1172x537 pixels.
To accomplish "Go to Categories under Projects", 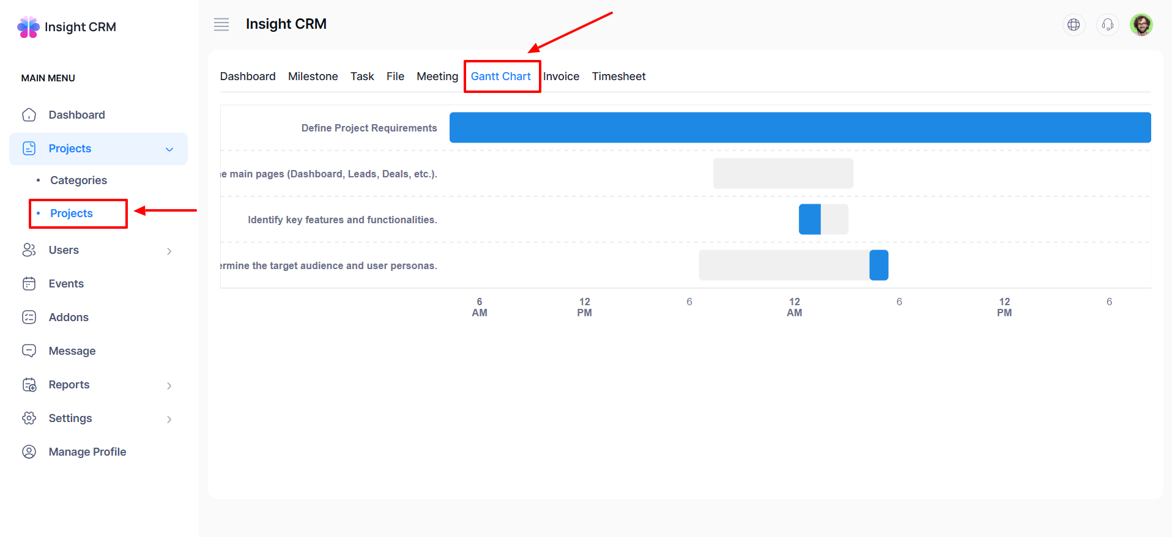I will point(78,180).
